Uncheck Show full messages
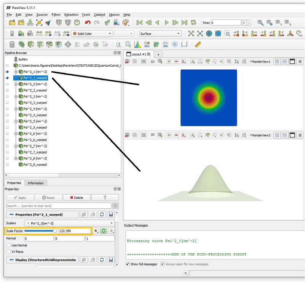 pos(128,264)
